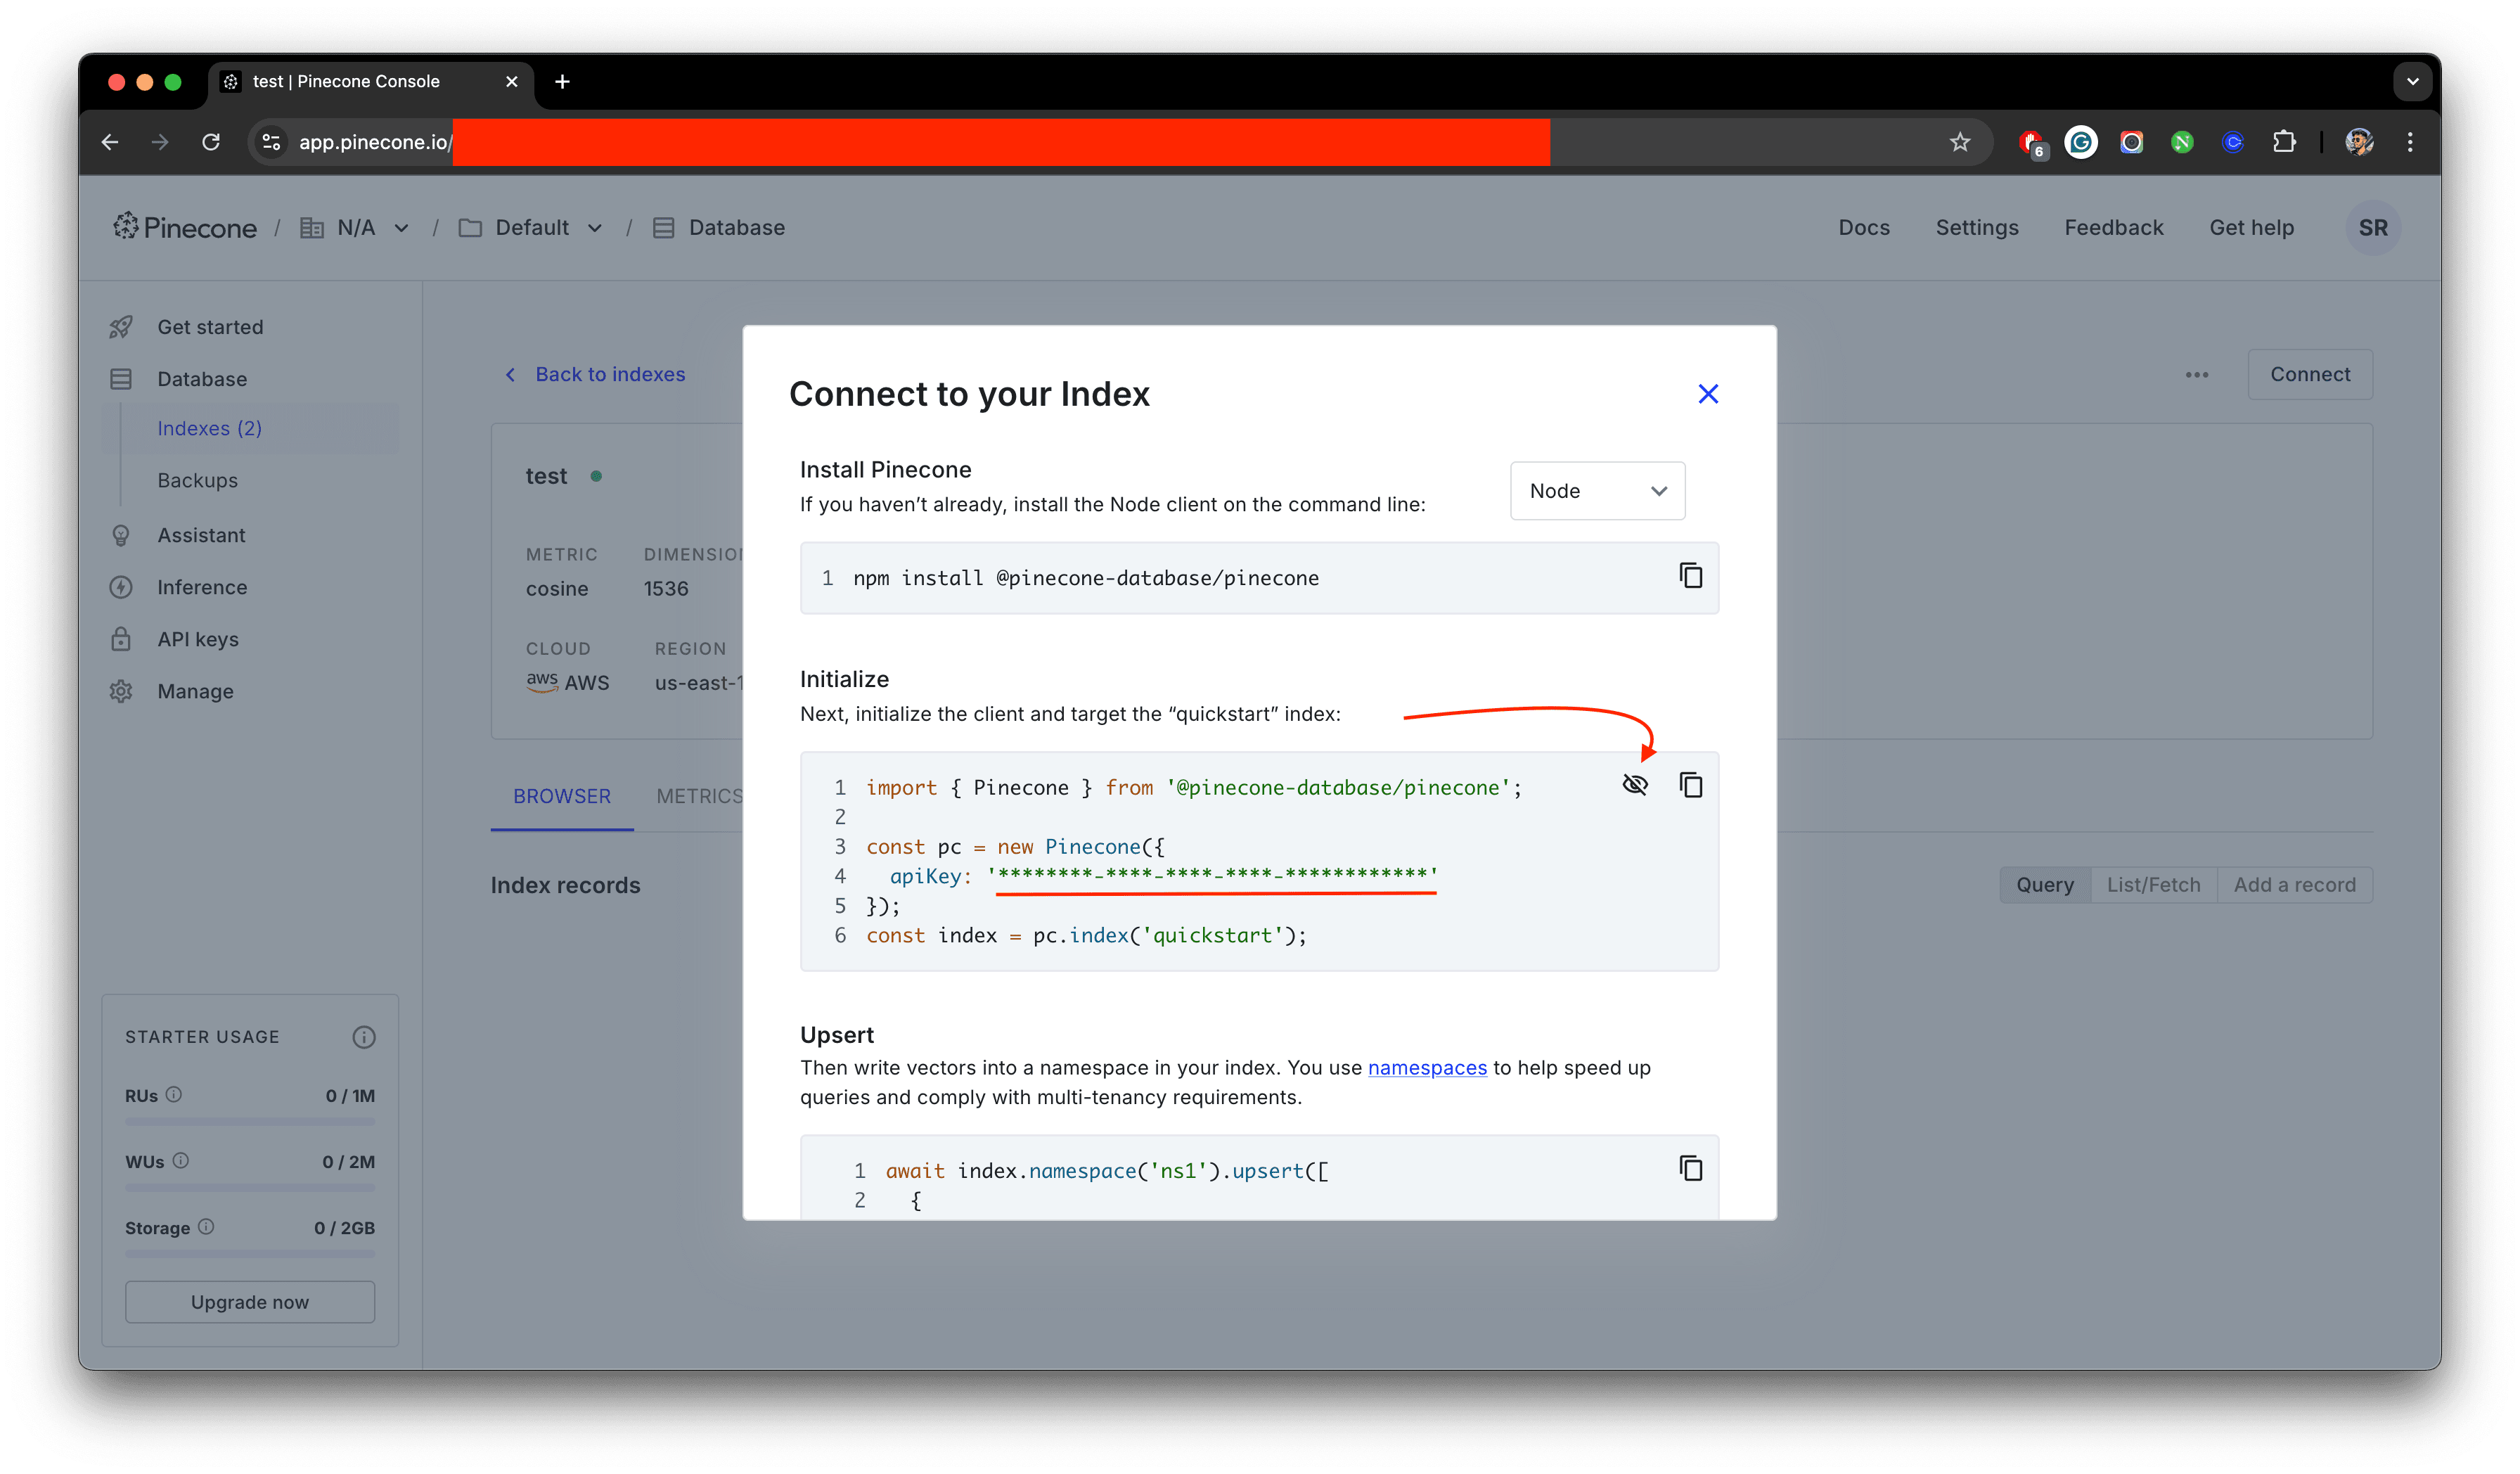
Task: Open Chrome three-dot menu
Action: [x=2410, y=143]
